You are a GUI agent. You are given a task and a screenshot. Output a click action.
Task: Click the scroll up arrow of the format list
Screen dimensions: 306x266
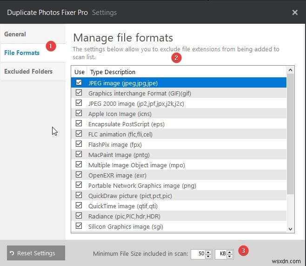291,70
